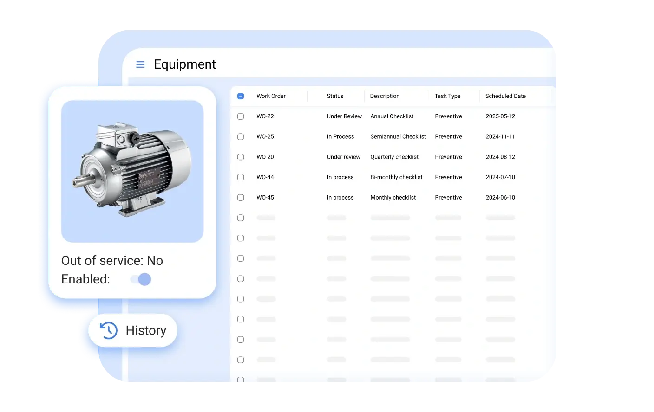Select all rows using the header checkbox
The image size is (654, 412).
(x=240, y=96)
